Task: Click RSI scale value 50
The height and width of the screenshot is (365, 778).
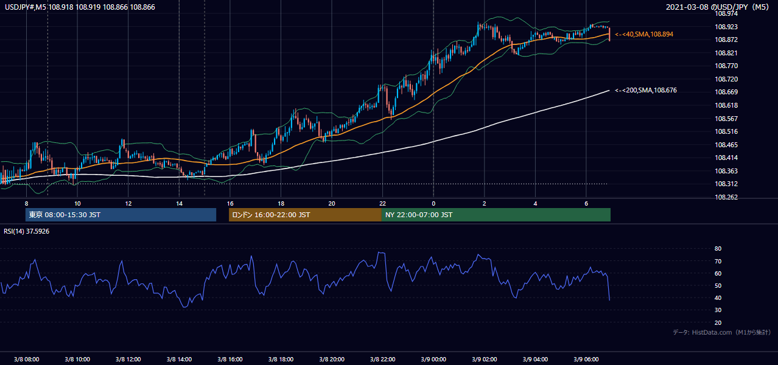Action: tap(718, 285)
